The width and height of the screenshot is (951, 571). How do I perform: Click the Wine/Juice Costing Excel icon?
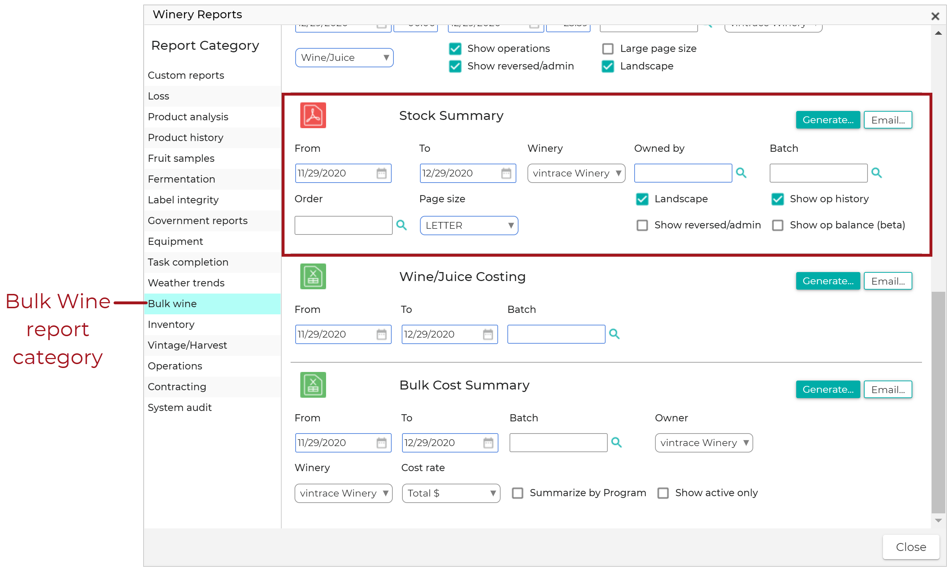(312, 276)
